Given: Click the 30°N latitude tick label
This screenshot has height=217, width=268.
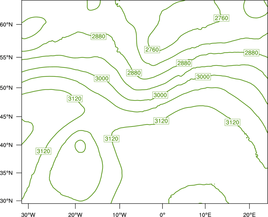Looking at the screenshot, I should tap(6, 201).
